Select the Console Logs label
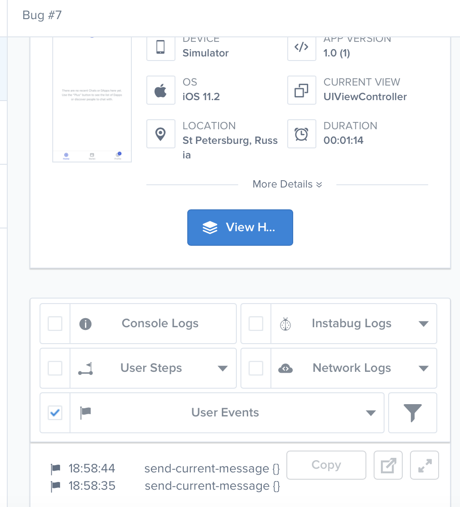The height and width of the screenshot is (507, 460). [160, 323]
